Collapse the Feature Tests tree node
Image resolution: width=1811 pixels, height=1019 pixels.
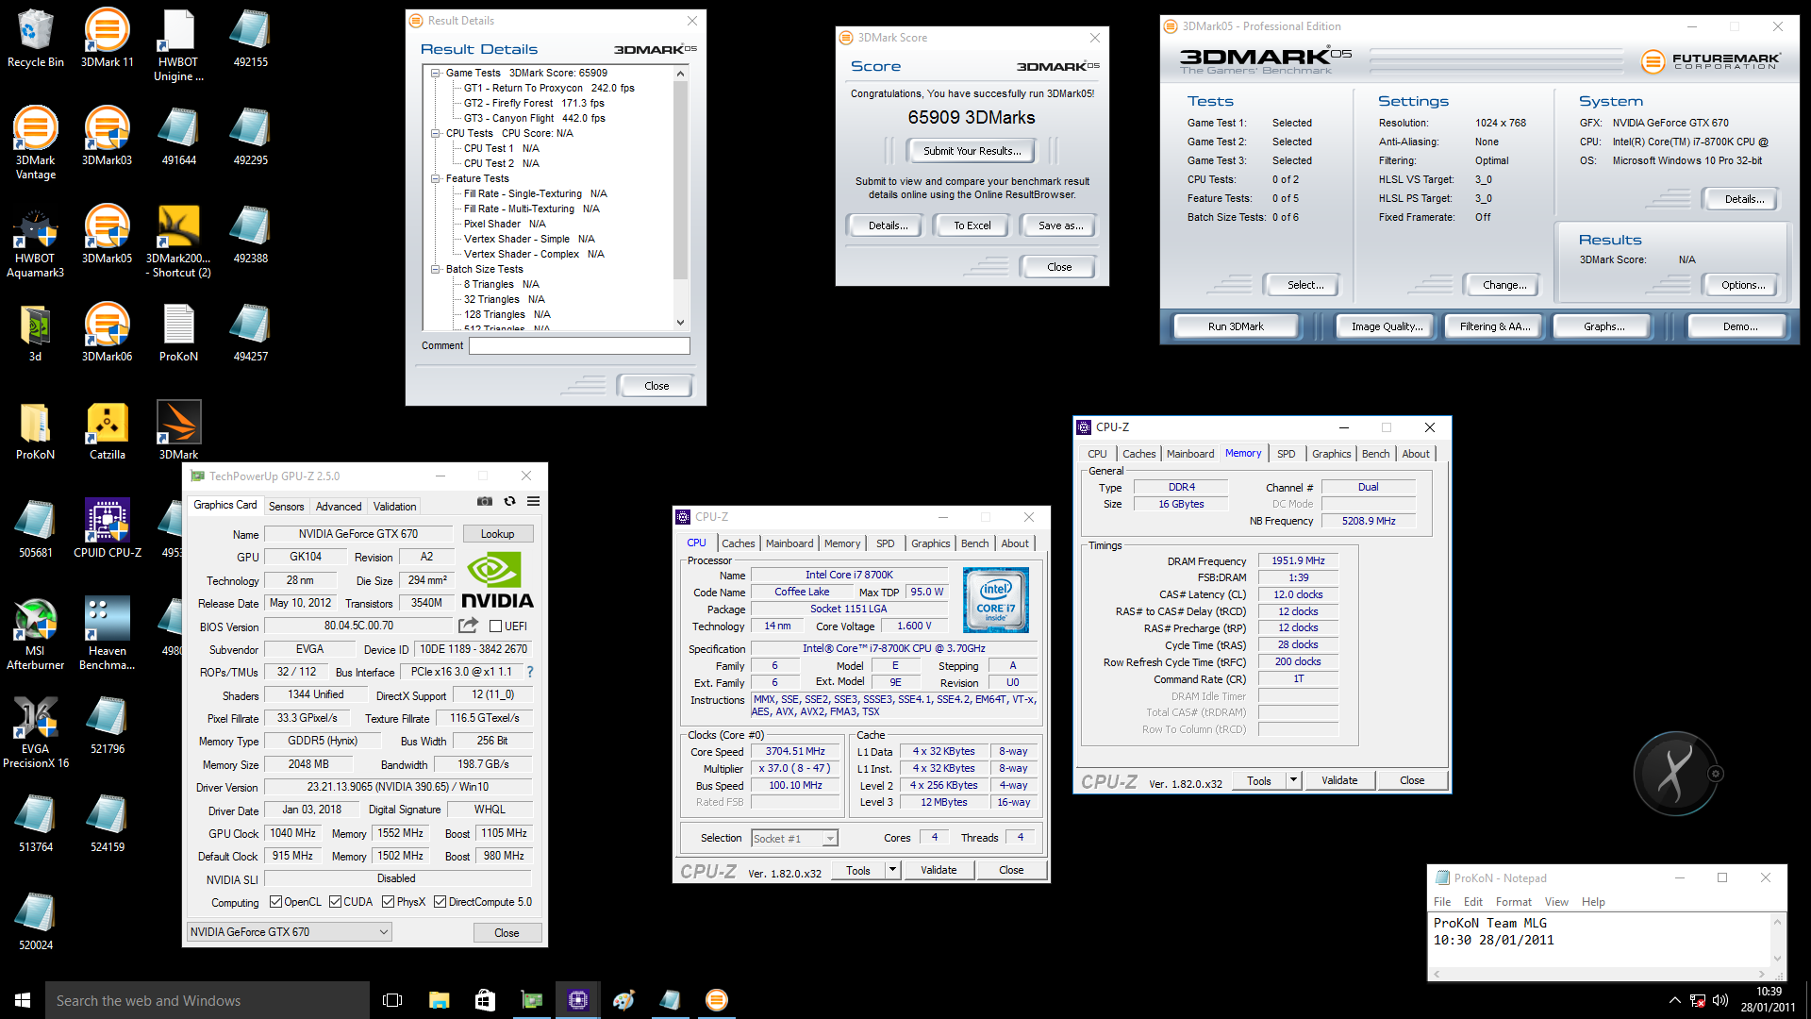coord(436,178)
